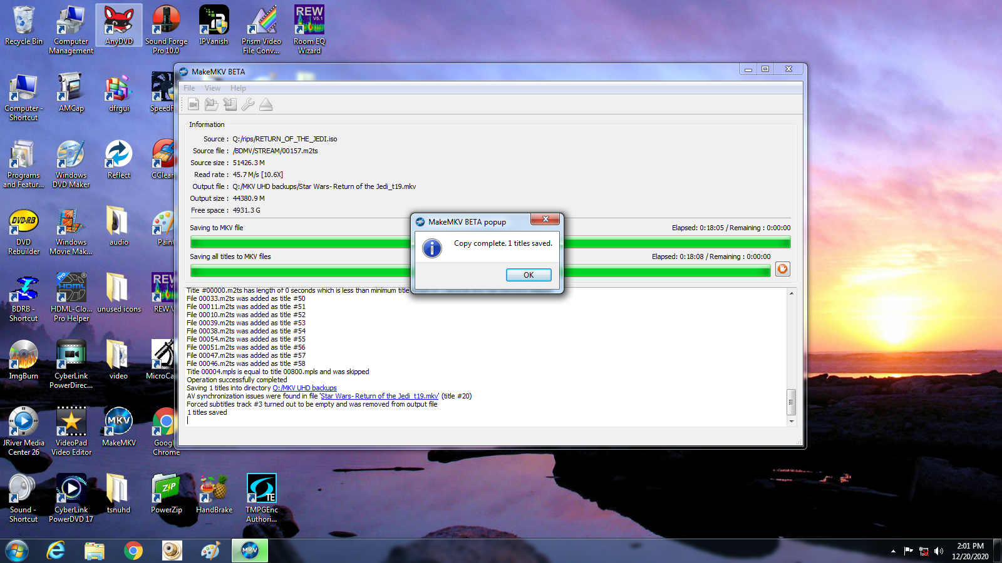Click the volume icon in system tray
The height and width of the screenshot is (563, 1002).
pyautogui.click(x=938, y=551)
